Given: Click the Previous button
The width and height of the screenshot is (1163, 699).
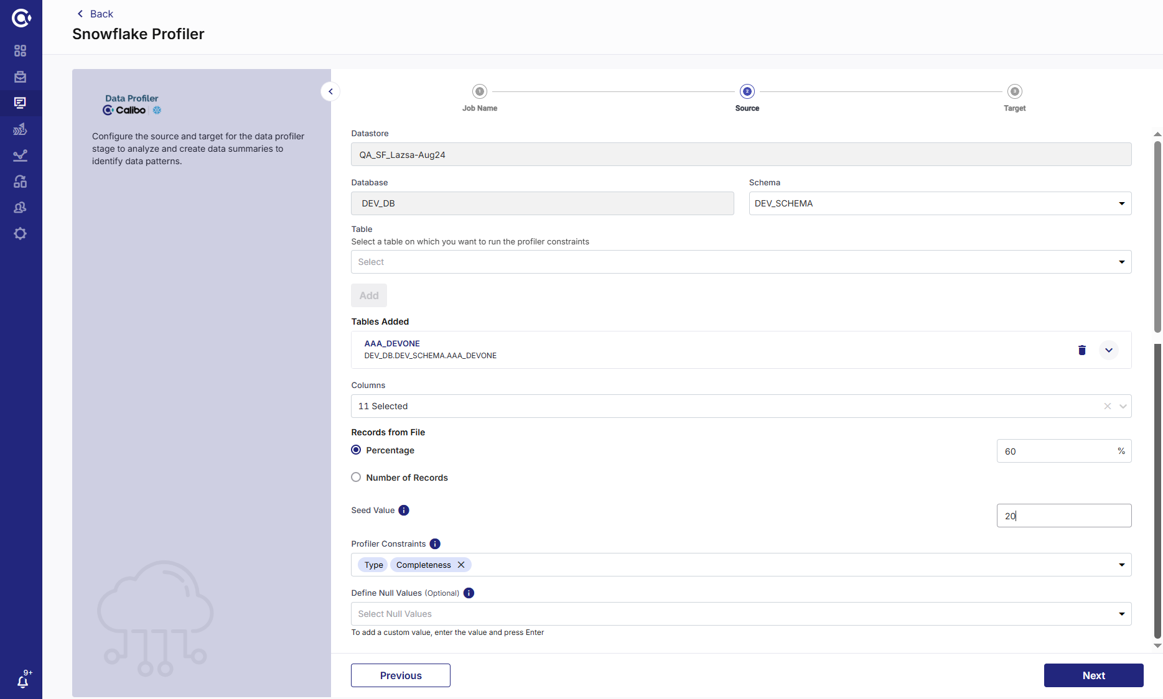Looking at the screenshot, I should (400, 675).
